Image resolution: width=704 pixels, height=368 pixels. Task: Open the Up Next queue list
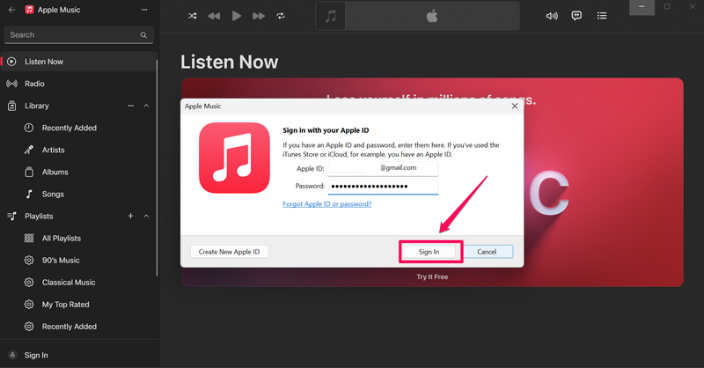click(x=602, y=16)
